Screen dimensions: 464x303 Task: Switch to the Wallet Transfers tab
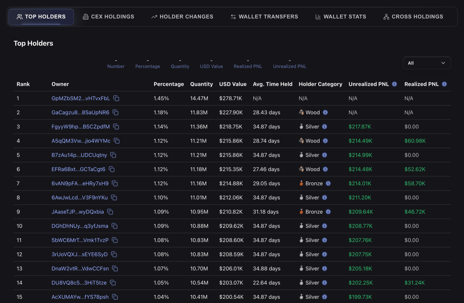click(x=264, y=16)
